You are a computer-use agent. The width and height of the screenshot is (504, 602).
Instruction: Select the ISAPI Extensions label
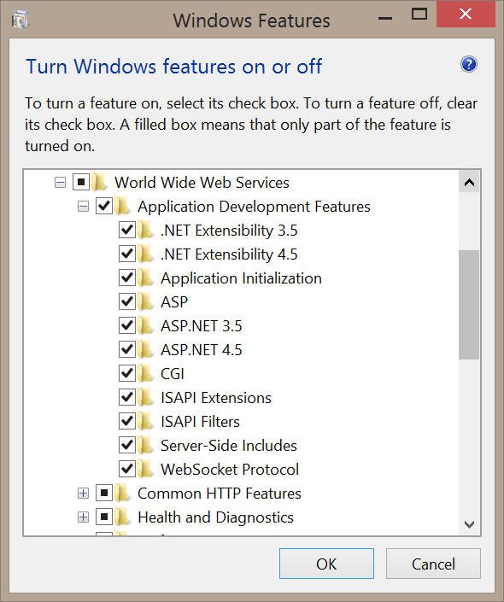pyautogui.click(x=216, y=398)
